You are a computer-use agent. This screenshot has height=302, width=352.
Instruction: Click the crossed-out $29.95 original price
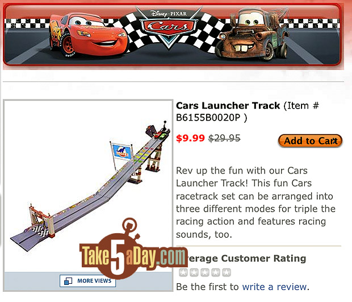(x=224, y=138)
